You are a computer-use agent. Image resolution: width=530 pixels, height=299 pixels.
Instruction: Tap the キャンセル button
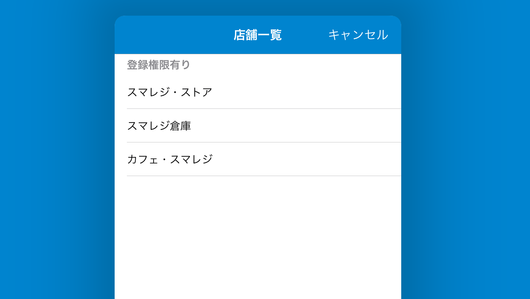[358, 35]
